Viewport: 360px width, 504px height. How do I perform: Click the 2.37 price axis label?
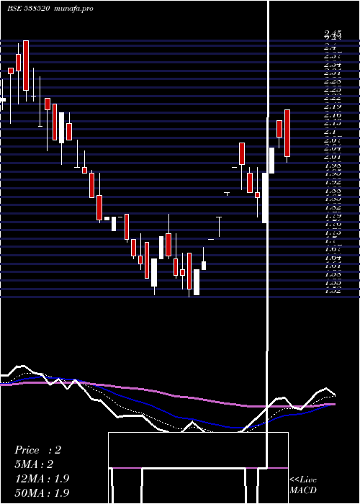(333, 56)
